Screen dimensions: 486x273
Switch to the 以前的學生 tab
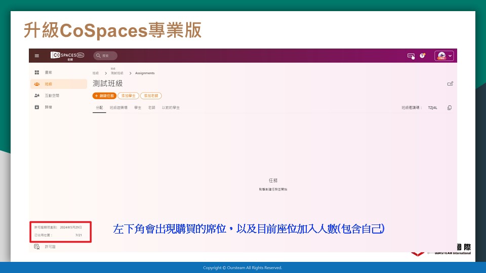171,107
